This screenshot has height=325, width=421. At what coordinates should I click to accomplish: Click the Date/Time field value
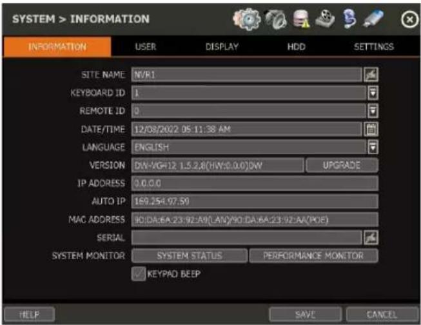coord(246,129)
